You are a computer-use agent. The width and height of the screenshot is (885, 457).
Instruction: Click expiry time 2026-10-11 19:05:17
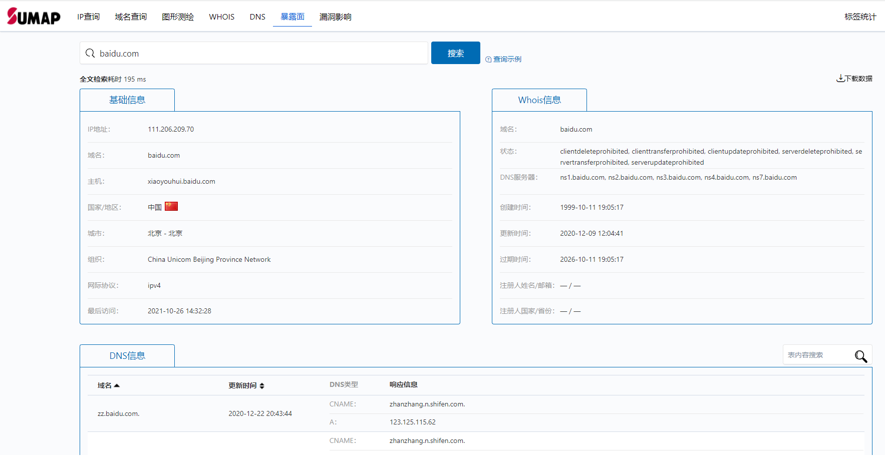[x=592, y=259]
